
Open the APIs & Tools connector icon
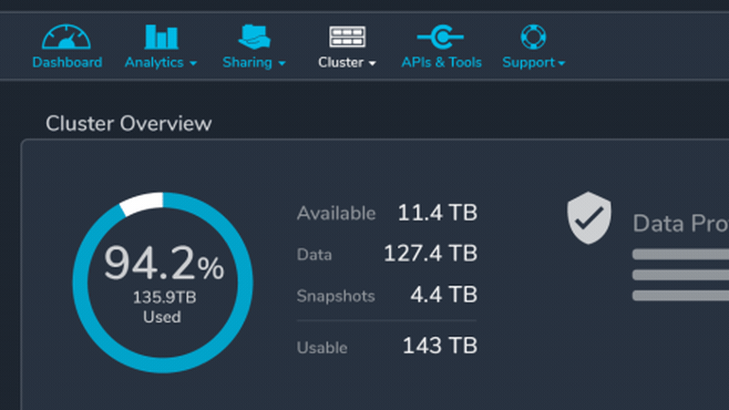[x=441, y=36]
